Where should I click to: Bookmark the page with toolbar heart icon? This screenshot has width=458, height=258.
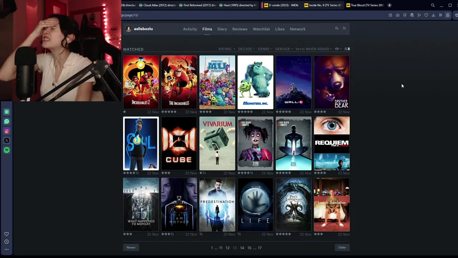[426, 15]
